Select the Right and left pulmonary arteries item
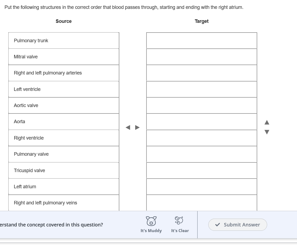Screen dimensions: 297x245 (x=64, y=73)
